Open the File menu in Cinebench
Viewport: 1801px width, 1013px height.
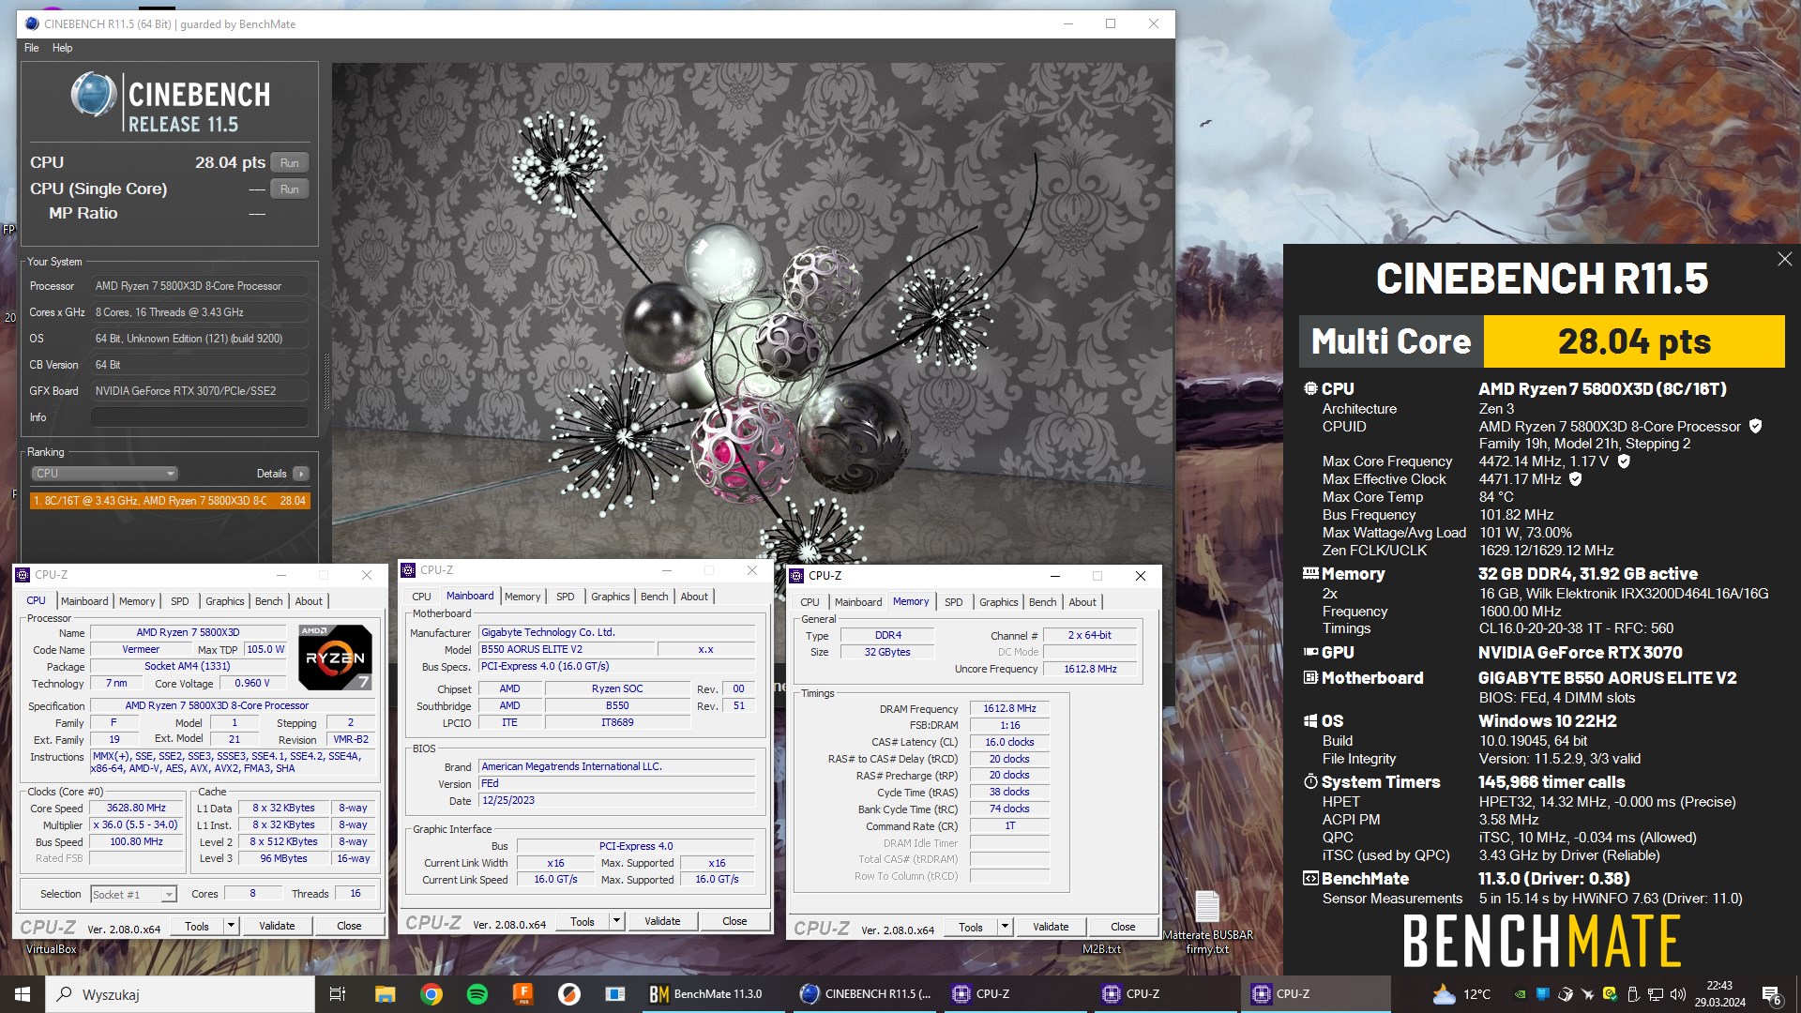(x=31, y=48)
